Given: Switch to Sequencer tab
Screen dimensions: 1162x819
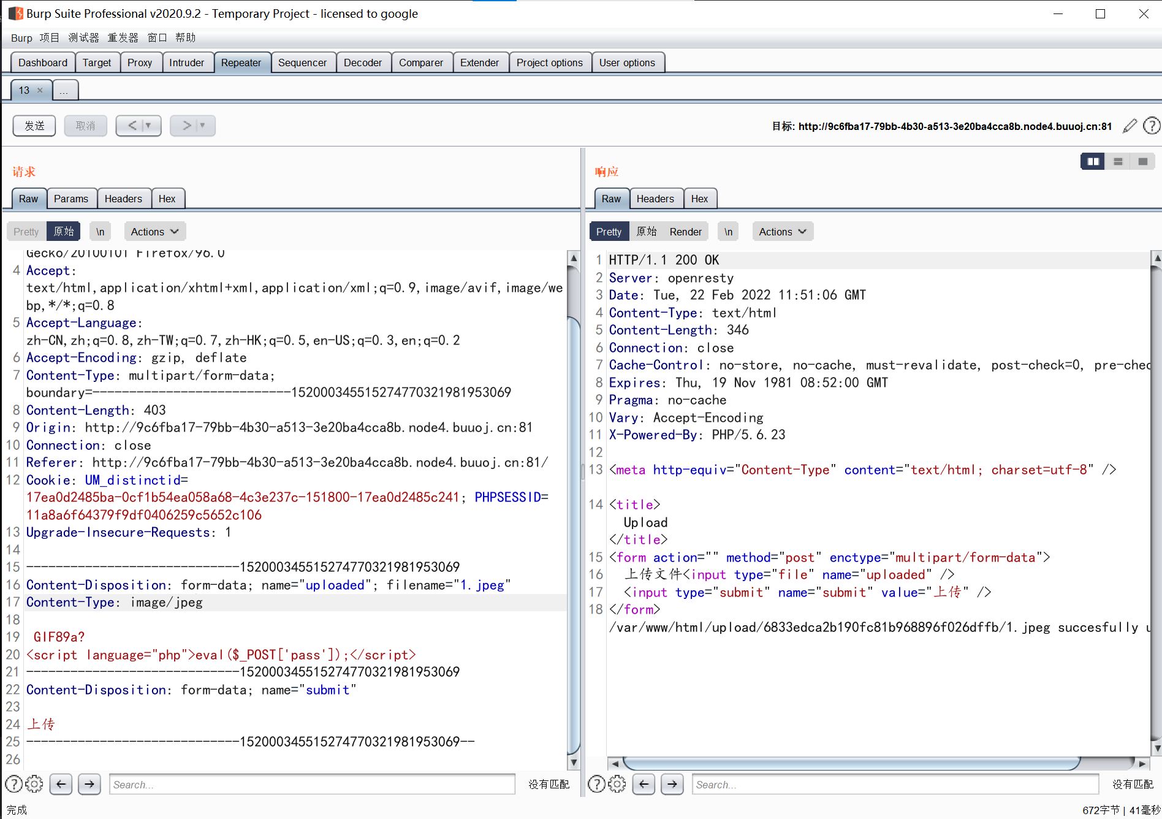Looking at the screenshot, I should [x=302, y=63].
